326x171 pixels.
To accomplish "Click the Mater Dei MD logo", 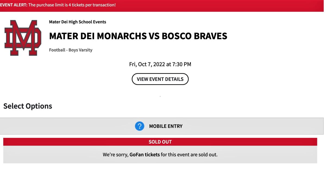I will pyautogui.click(x=23, y=38).
